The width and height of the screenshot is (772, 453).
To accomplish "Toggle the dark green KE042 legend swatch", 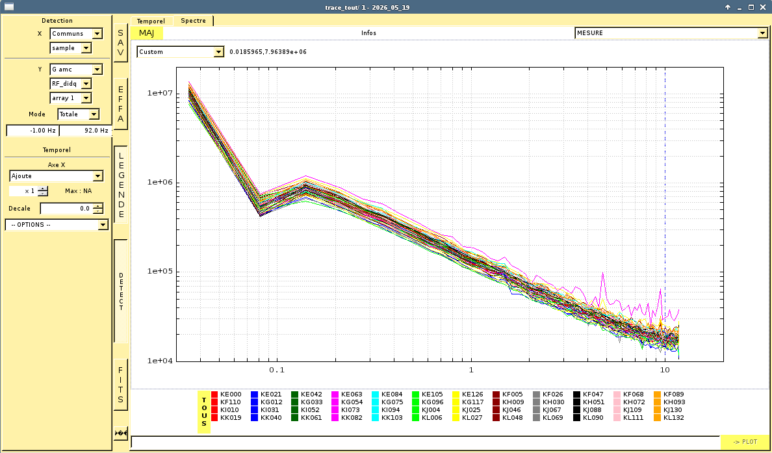I will coord(294,395).
